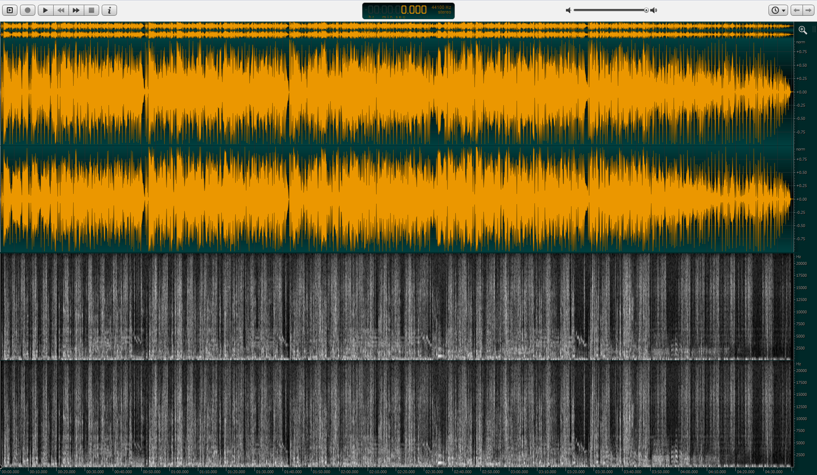Image resolution: width=817 pixels, height=475 pixels.
Task: Click the play-selection icon at far left
Action: pyautogui.click(x=10, y=10)
